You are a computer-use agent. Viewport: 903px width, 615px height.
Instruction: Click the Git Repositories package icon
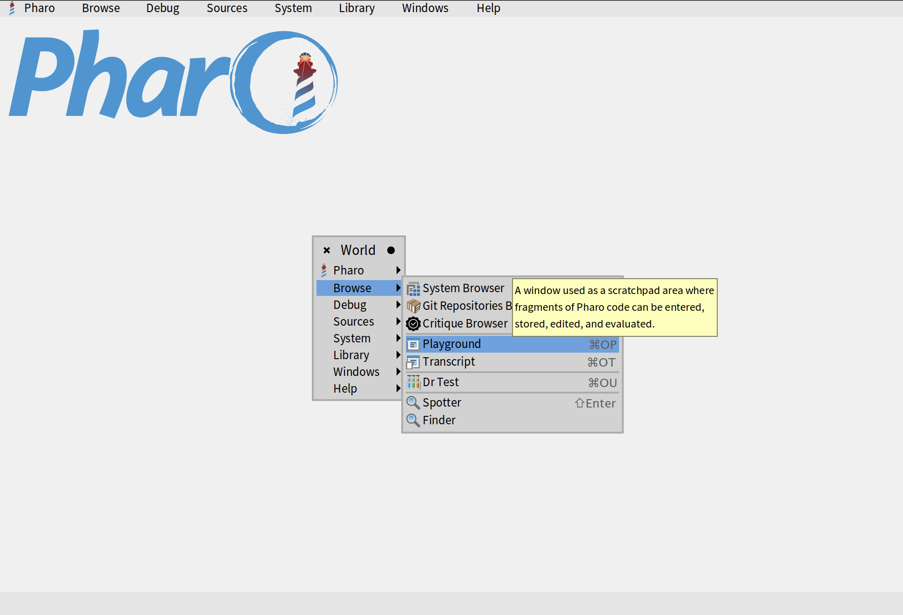click(x=413, y=306)
